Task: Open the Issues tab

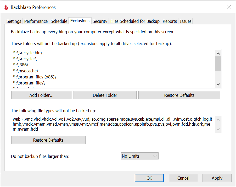Action: tap(186, 21)
